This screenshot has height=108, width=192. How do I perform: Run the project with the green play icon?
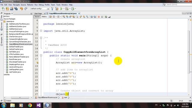61,9
